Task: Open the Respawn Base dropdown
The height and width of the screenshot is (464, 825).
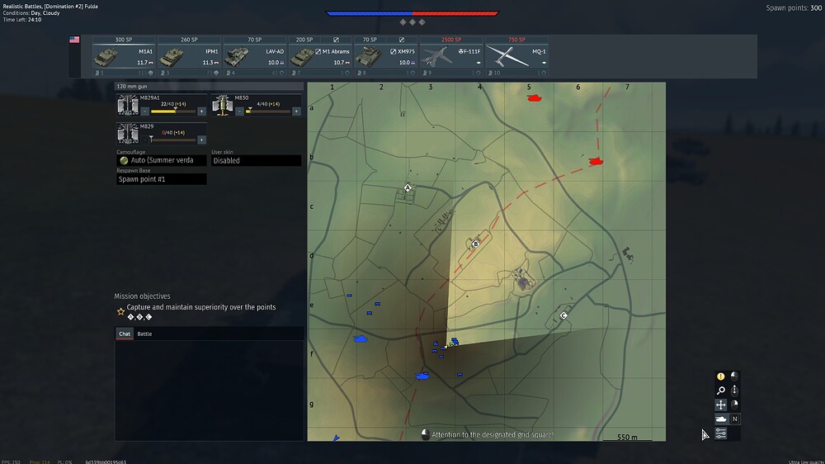Action: [161, 179]
